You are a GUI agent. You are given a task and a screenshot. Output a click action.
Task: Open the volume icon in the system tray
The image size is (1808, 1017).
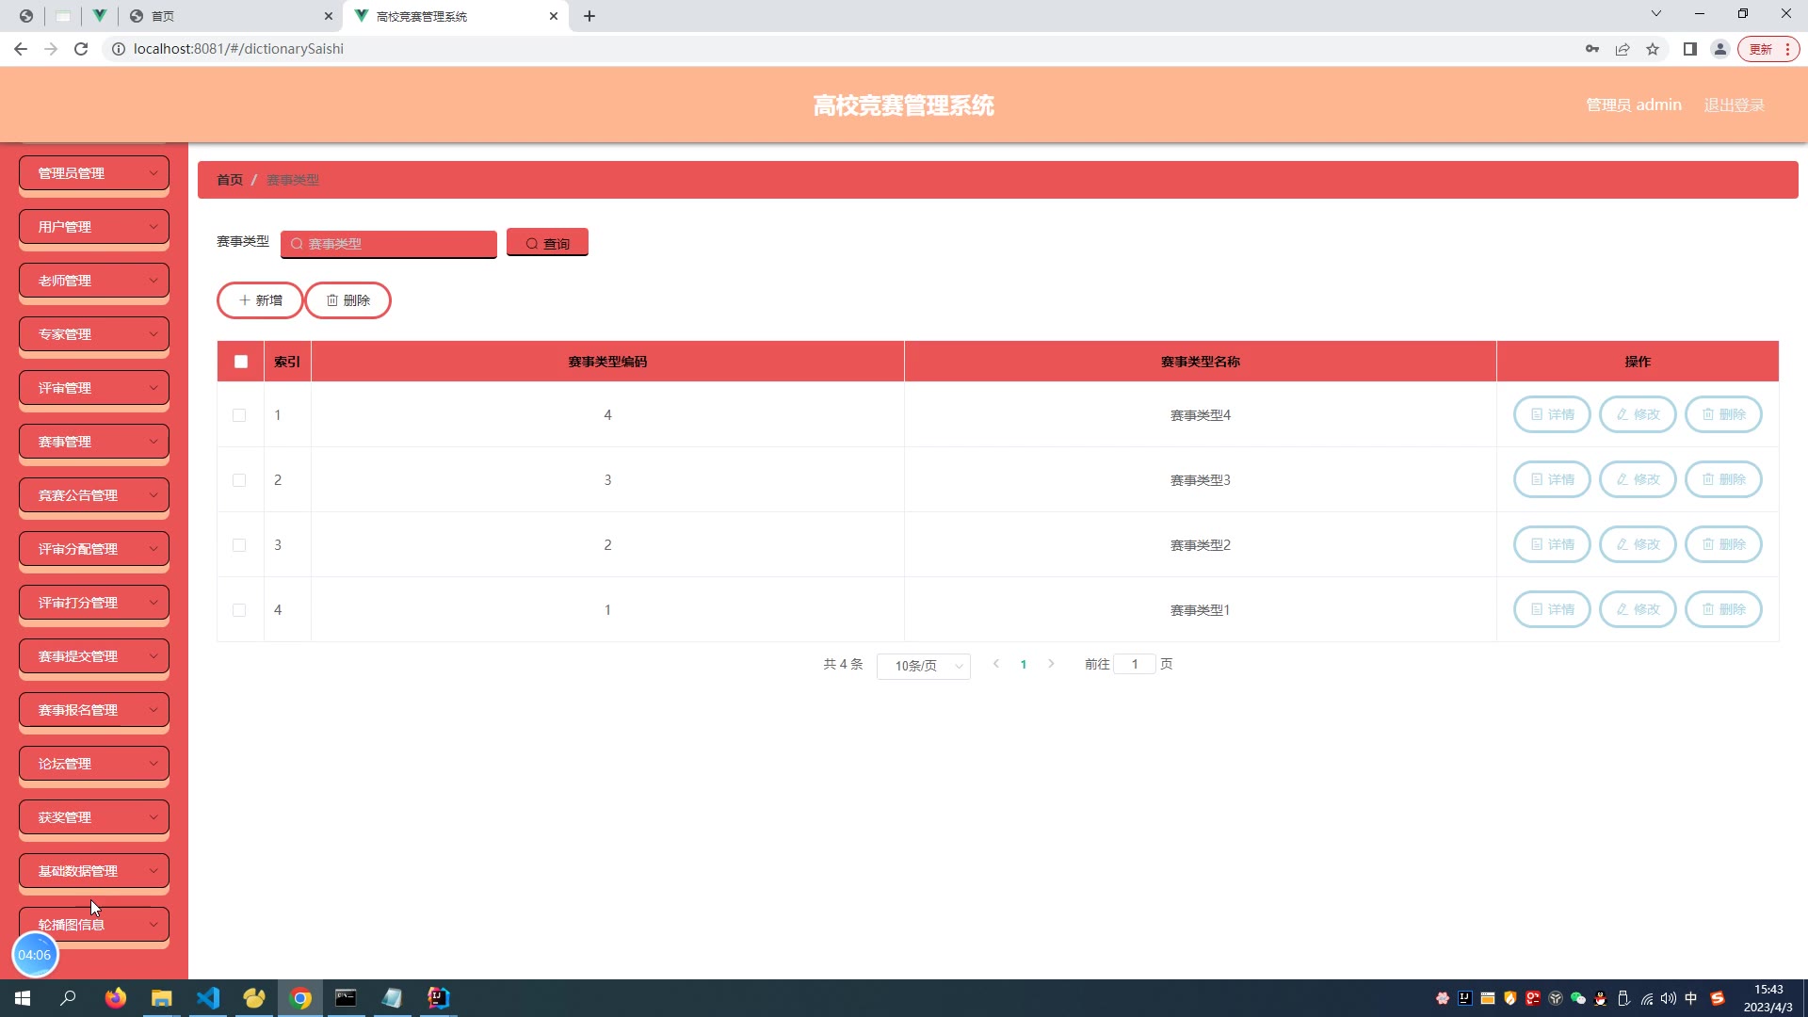[1669, 998]
